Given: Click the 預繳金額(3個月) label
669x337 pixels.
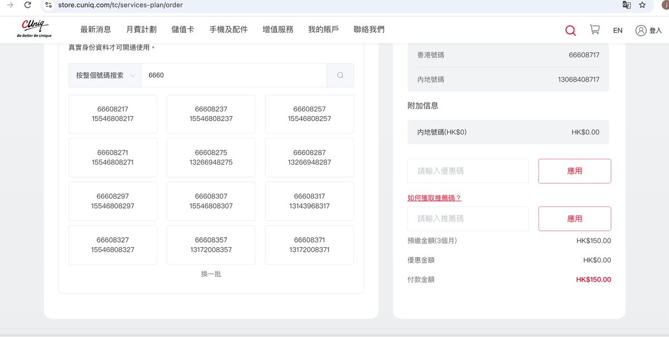Looking at the screenshot, I should point(432,240).
